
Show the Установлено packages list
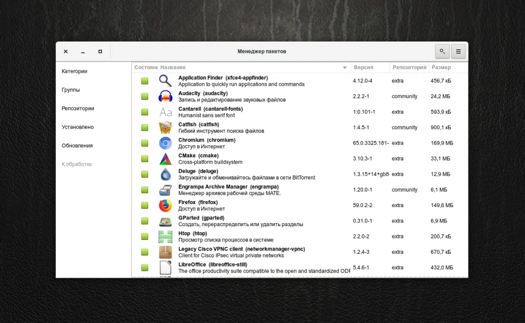[x=77, y=127]
